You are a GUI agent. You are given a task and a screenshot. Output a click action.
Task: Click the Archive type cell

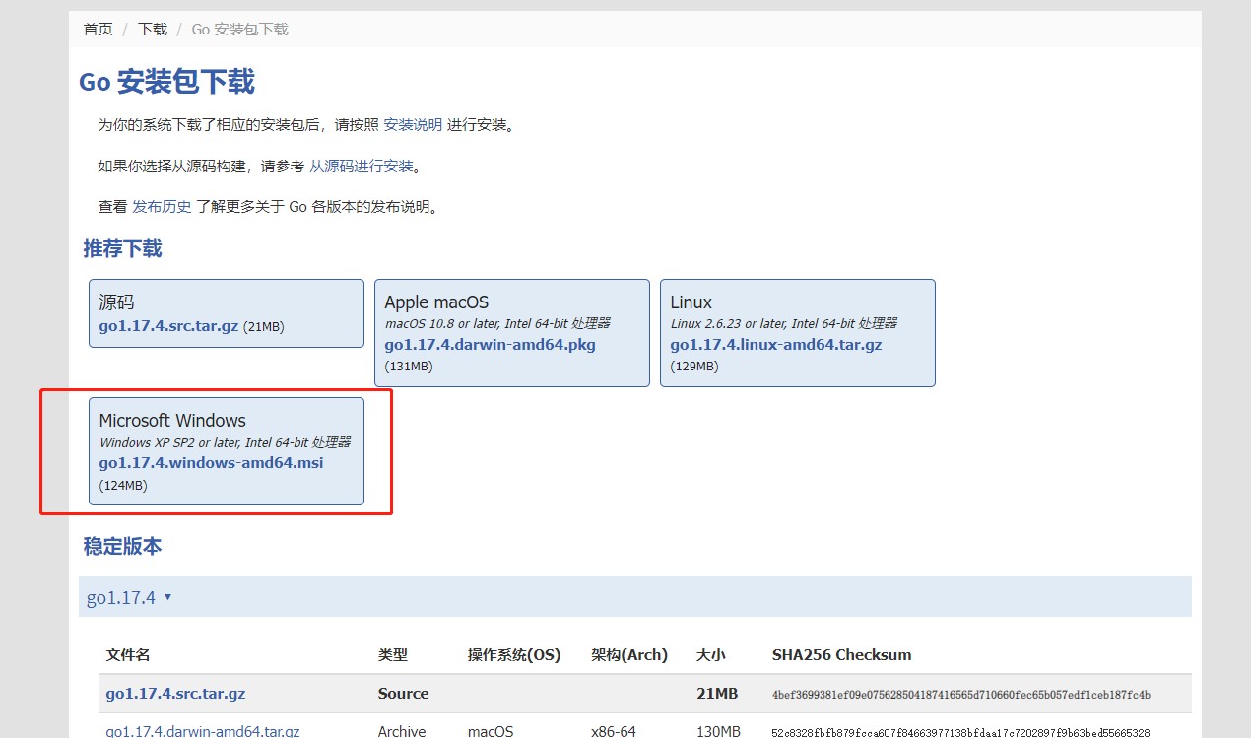coord(402,731)
